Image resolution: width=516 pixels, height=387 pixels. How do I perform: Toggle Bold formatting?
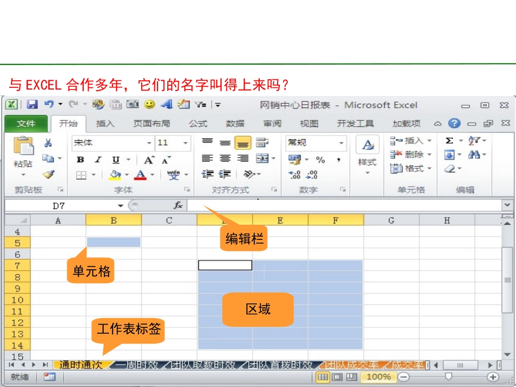pos(80,160)
